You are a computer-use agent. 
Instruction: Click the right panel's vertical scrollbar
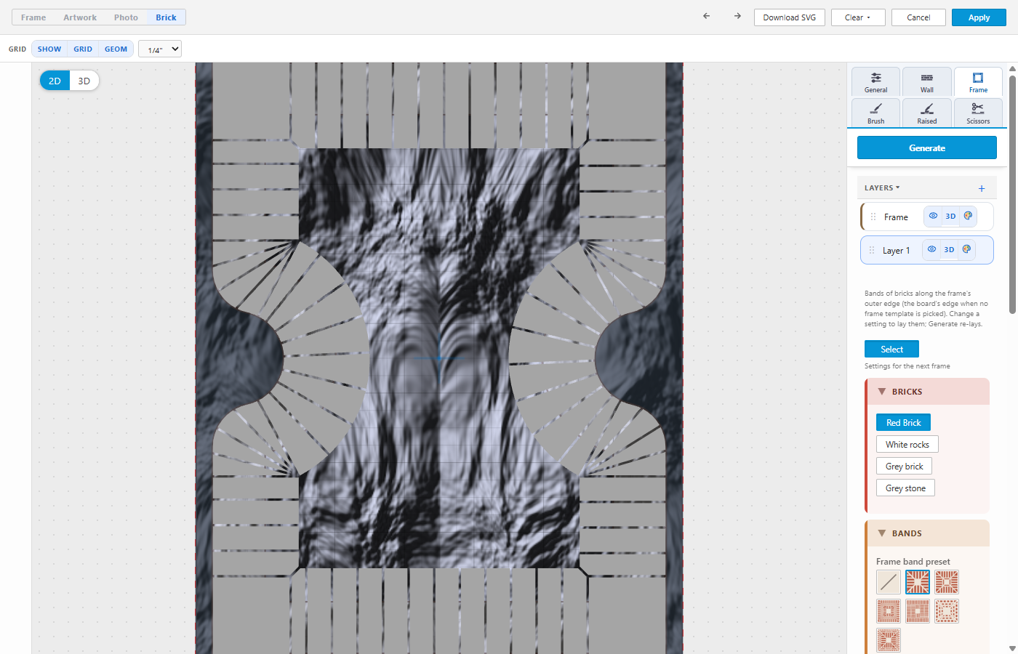click(x=1012, y=196)
